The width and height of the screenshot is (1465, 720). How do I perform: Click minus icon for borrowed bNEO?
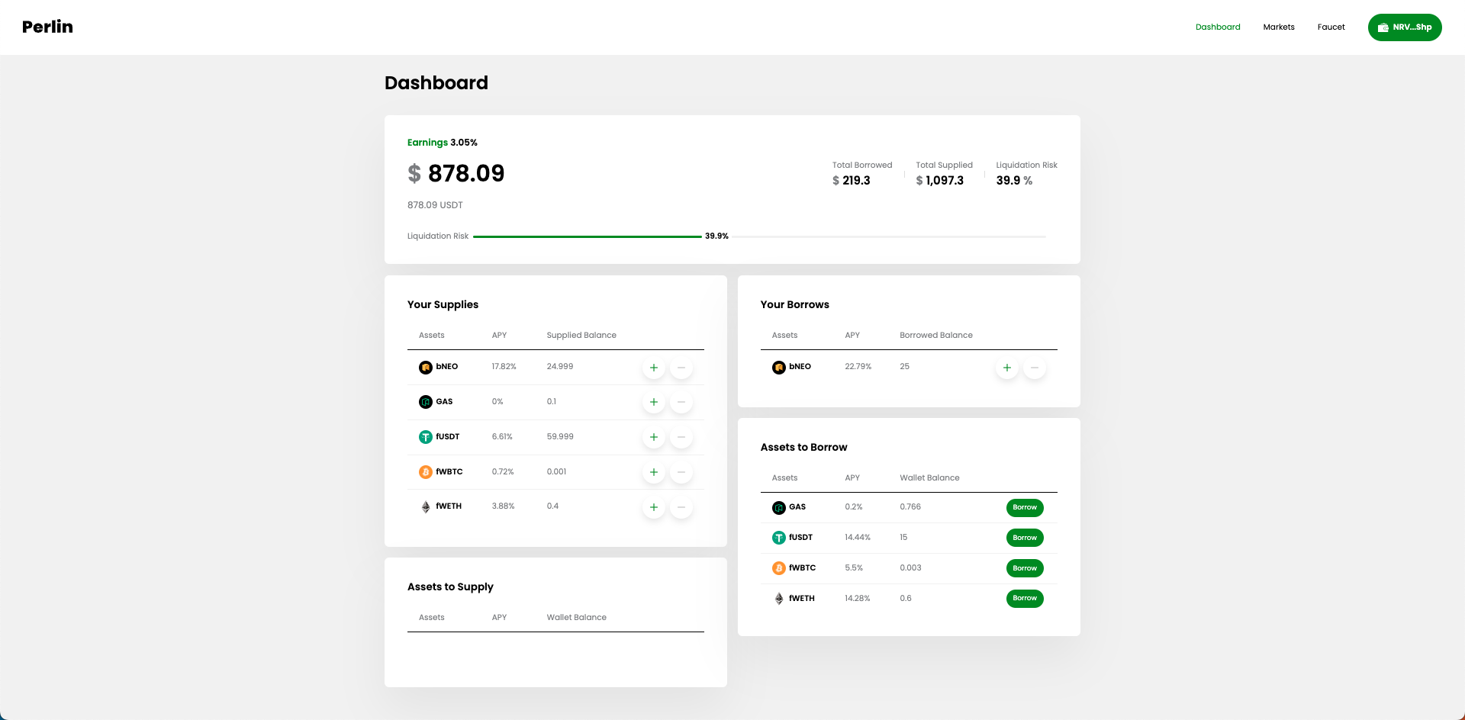[1035, 368]
